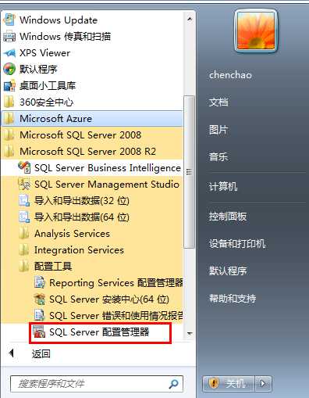This screenshot has height=398, width=309.
Task: Open XPS Viewer text entry
Action: 45,53
